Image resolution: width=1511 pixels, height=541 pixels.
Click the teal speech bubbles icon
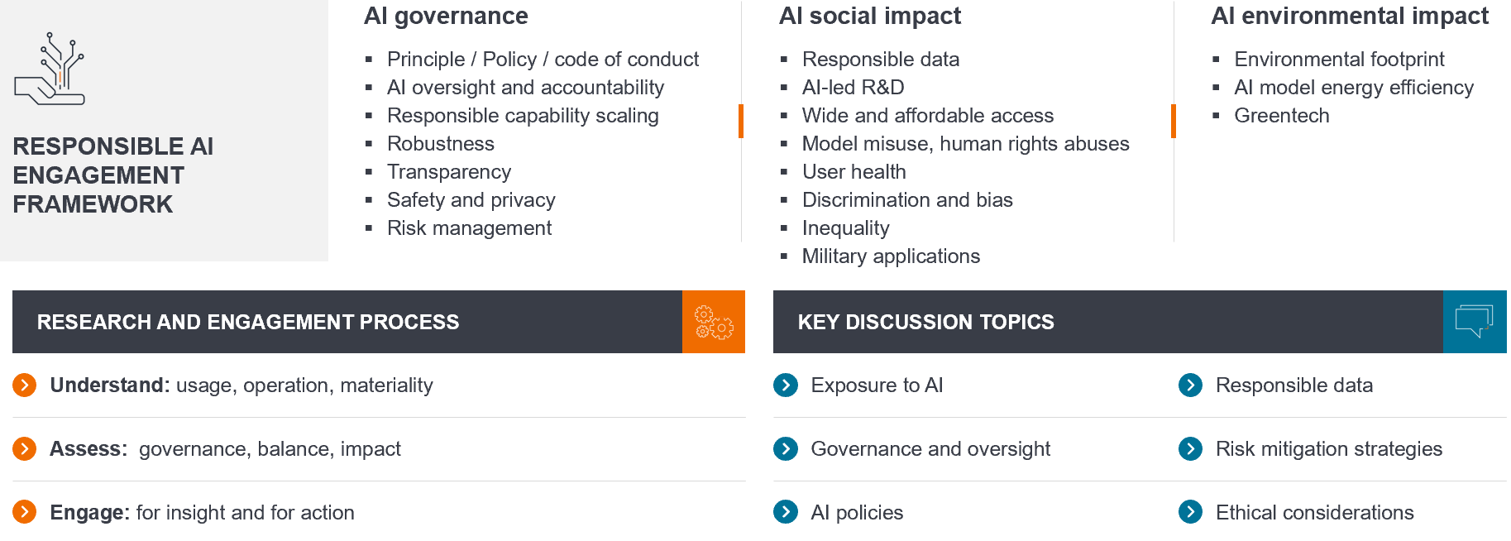[1474, 322]
